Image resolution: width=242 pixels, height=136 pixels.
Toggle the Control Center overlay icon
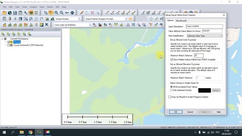click(x=31, y=13)
